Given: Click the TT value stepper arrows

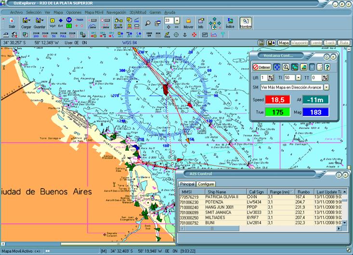Looking at the screenshot, I should click(325, 78).
